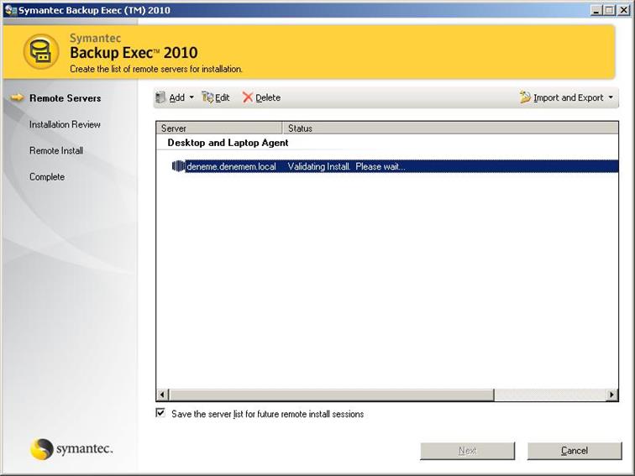Select the Complete step
The width and height of the screenshot is (635, 476).
[x=47, y=177]
